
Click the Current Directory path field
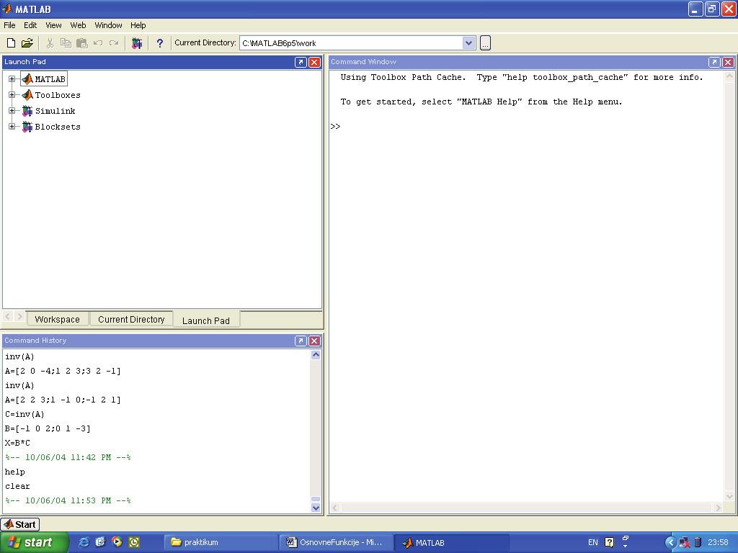point(351,42)
